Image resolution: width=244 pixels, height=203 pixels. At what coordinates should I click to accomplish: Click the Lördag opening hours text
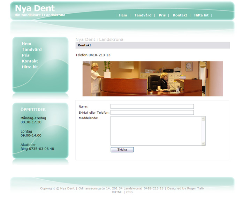tap(31, 133)
